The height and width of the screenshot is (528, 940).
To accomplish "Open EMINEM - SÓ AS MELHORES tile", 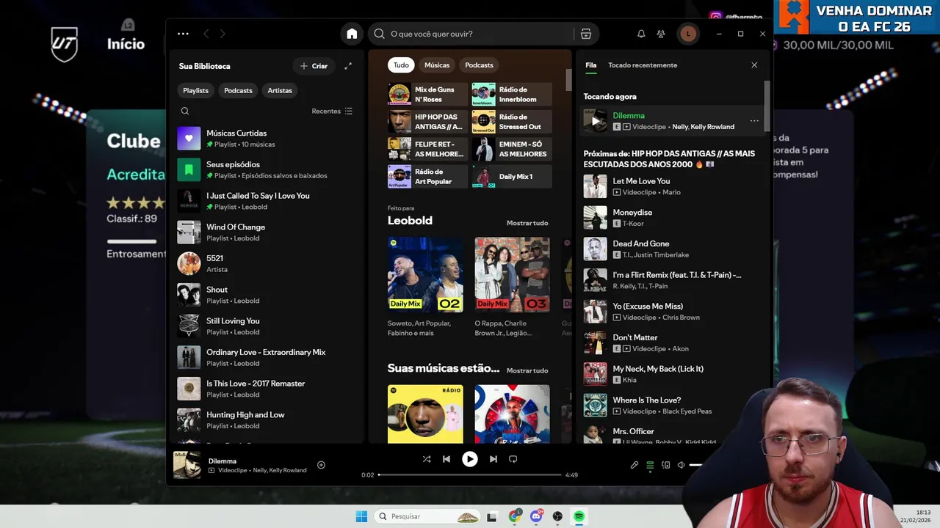I will [512, 149].
